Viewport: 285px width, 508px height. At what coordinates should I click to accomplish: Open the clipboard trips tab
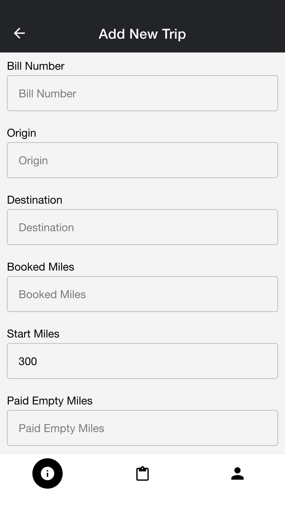[x=142, y=473]
